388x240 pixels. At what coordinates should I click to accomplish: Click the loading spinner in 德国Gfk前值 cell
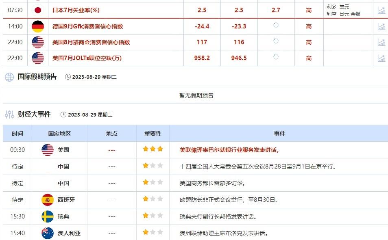pyautogui.click(x=277, y=26)
